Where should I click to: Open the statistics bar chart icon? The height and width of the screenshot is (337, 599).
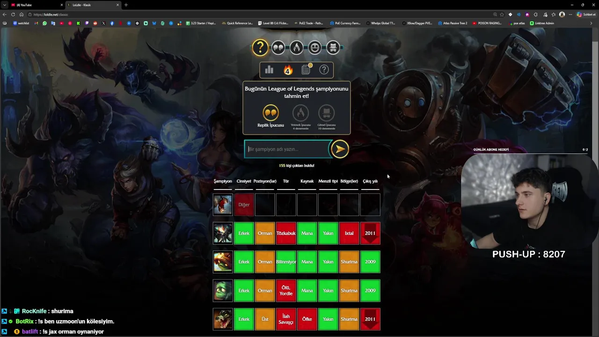269,70
